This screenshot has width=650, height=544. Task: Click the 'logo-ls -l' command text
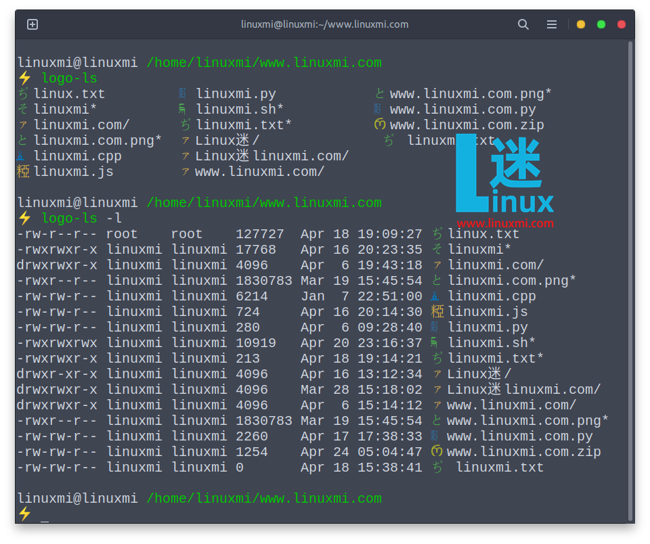[x=82, y=218]
